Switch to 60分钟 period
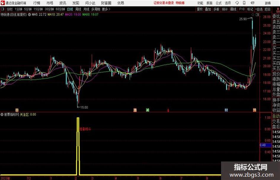The image size is (280, 180). 60,9
